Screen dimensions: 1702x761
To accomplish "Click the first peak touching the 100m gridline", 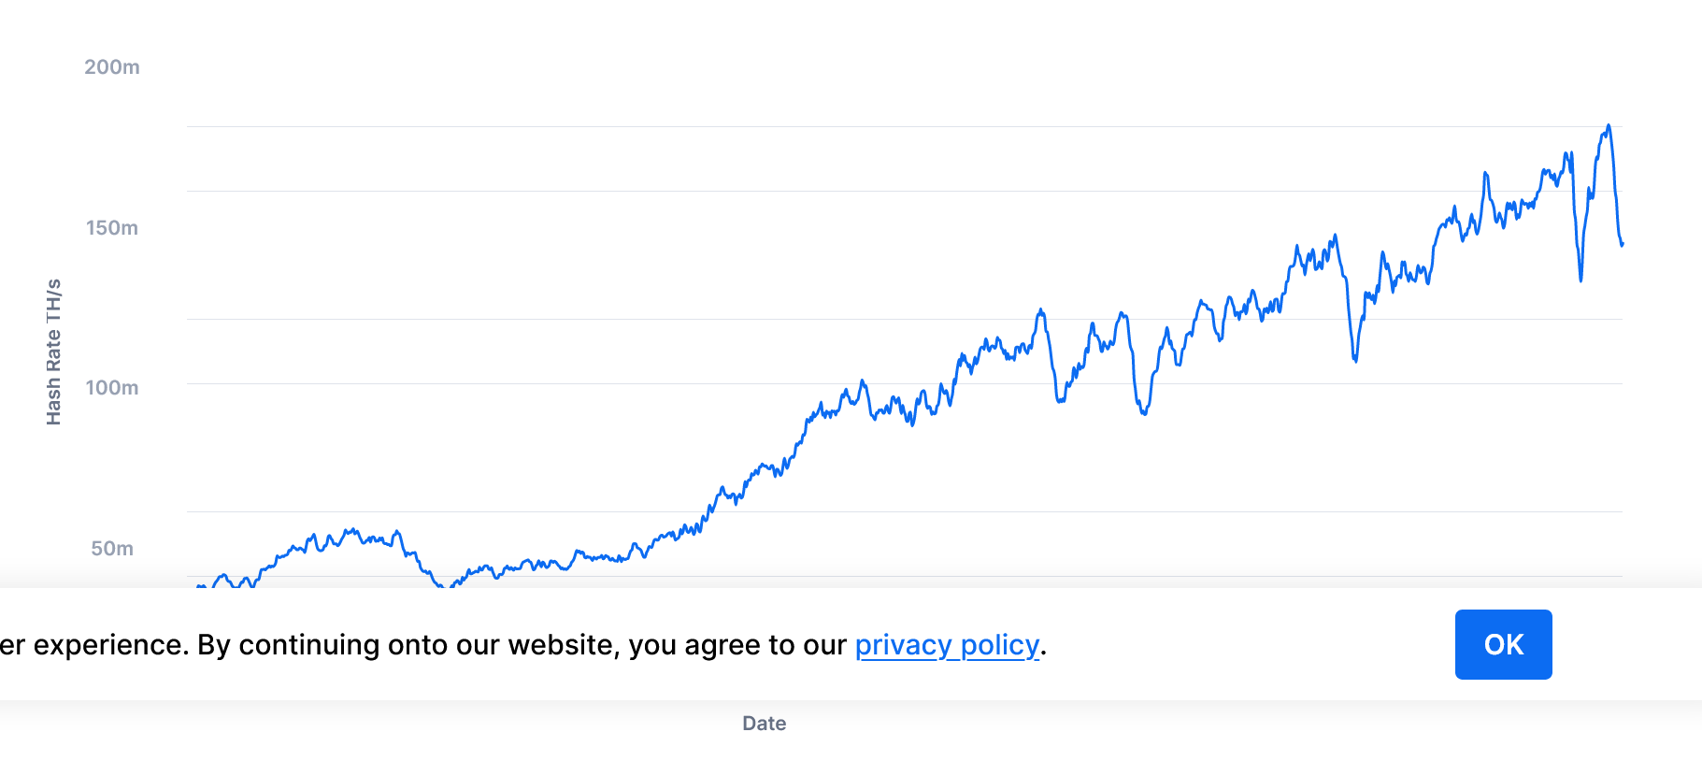I will tap(862, 381).
